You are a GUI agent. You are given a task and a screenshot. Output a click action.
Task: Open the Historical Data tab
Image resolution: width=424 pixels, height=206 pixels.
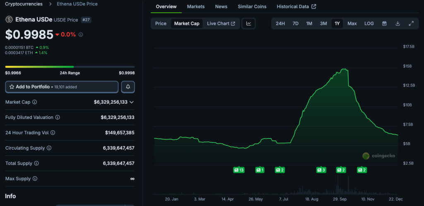point(296,7)
